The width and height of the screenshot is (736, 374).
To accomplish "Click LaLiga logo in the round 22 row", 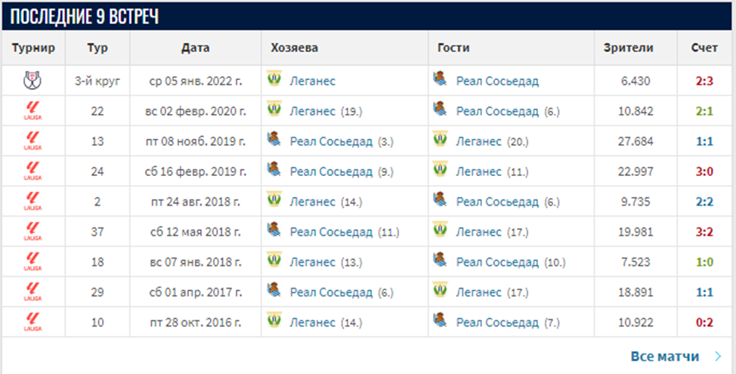I will (33, 111).
